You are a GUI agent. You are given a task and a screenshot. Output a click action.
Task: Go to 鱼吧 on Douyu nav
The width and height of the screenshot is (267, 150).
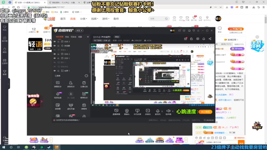tap(116, 19)
